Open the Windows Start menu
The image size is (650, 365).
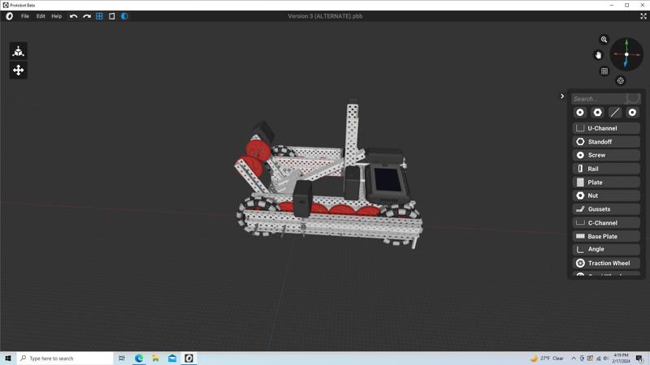point(8,359)
